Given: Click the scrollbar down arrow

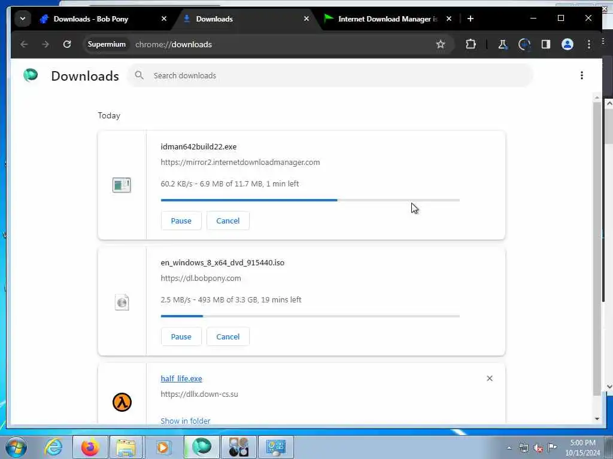Looking at the screenshot, I should coord(597,419).
